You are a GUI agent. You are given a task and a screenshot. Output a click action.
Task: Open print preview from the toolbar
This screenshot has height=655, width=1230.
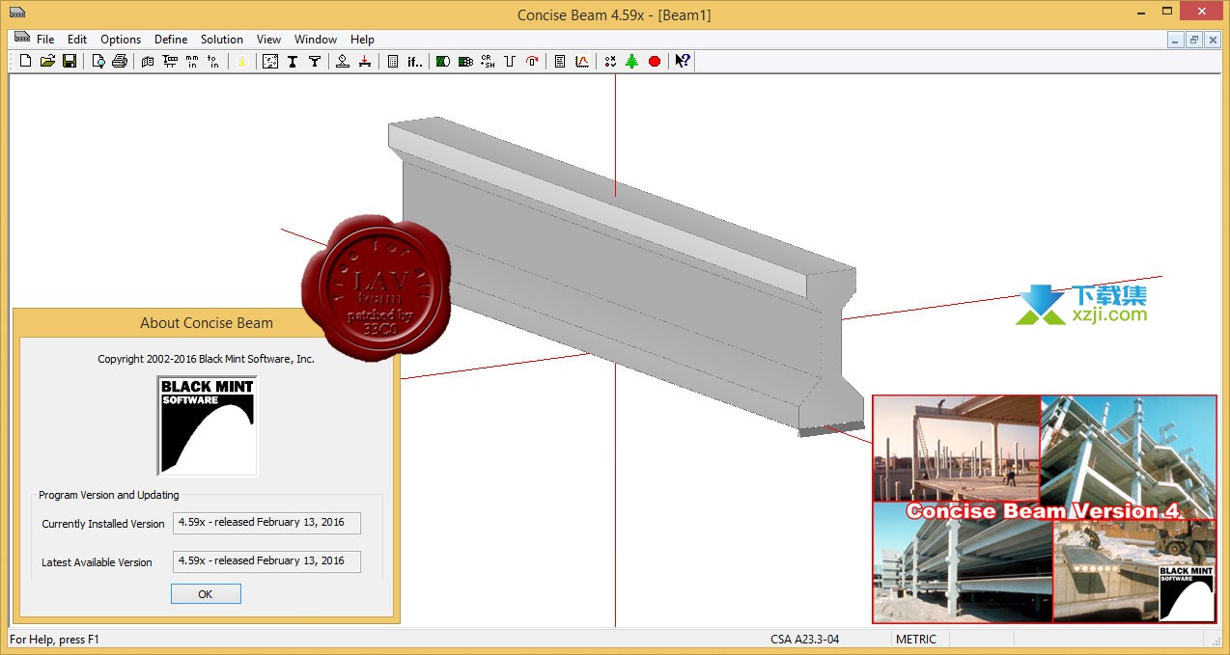pos(98,62)
